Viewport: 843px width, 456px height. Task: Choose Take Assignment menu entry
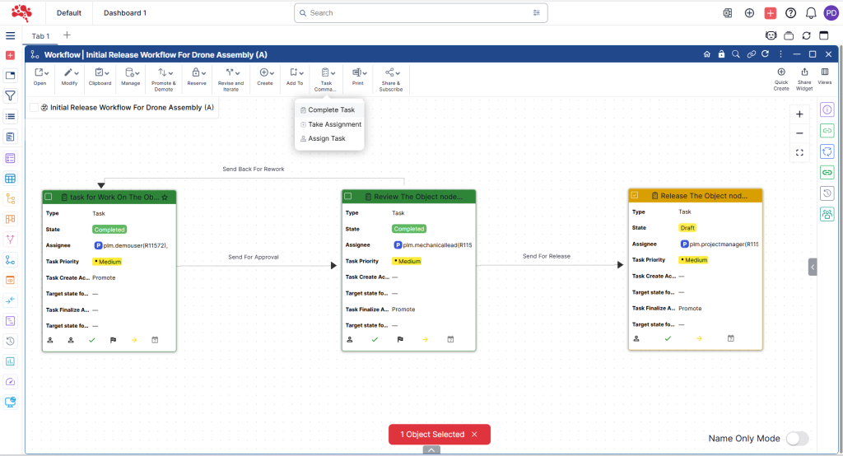click(334, 124)
